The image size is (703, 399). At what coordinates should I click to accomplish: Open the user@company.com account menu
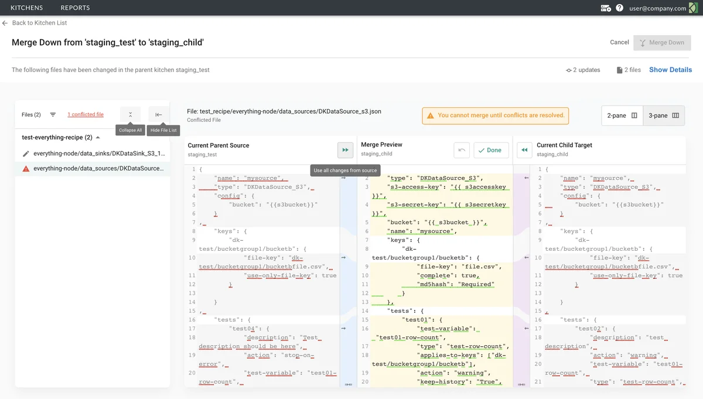(657, 8)
